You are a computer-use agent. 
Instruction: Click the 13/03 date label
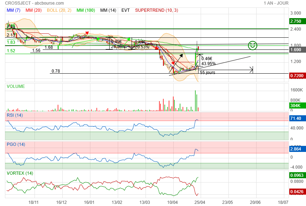point(144,202)
